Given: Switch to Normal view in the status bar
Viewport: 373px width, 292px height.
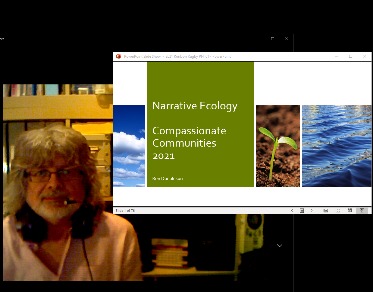Looking at the screenshot, I should coord(326,211).
